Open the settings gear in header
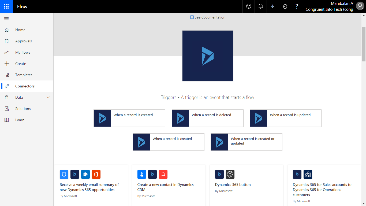The image size is (366, 206). [285, 6]
